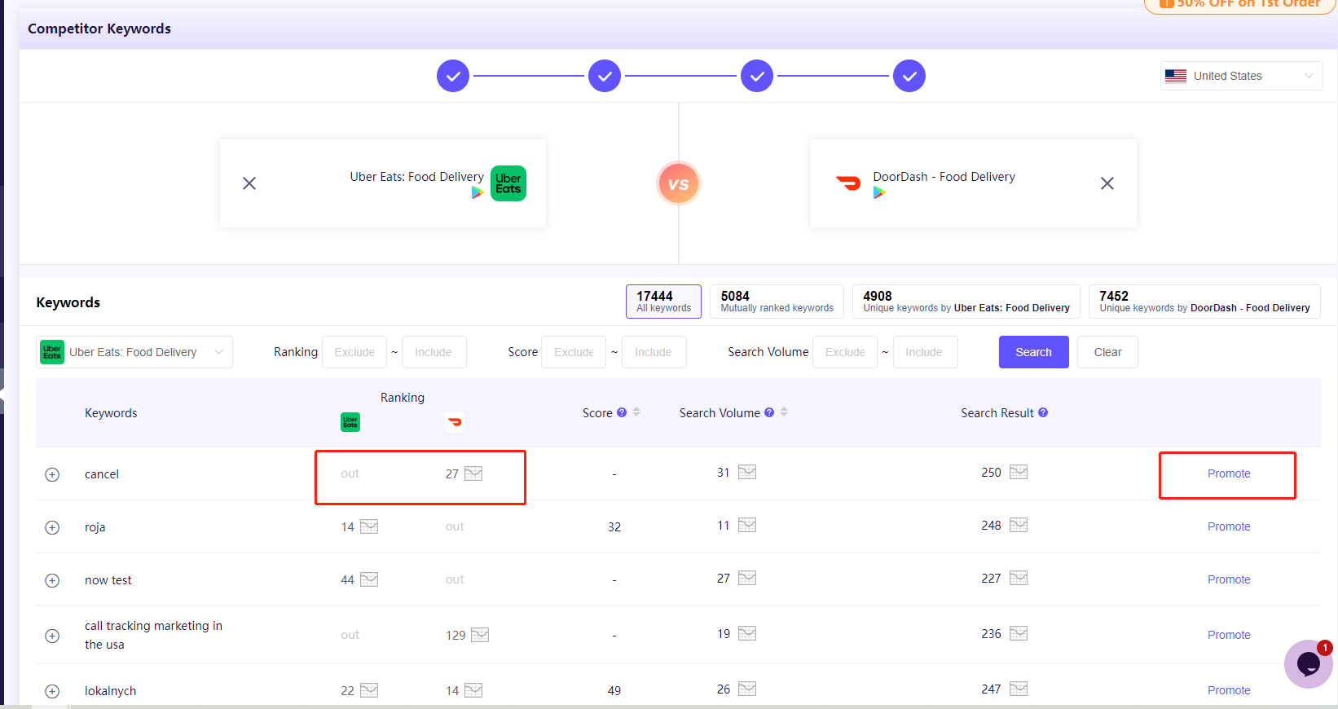Focus Search Volume Exclude input field

click(845, 352)
